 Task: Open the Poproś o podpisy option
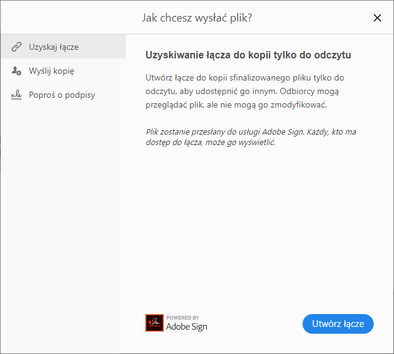(x=62, y=95)
